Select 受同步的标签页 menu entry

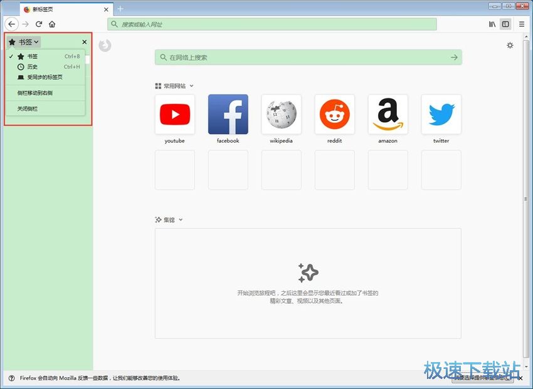pyautogui.click(x=46, y=77)
